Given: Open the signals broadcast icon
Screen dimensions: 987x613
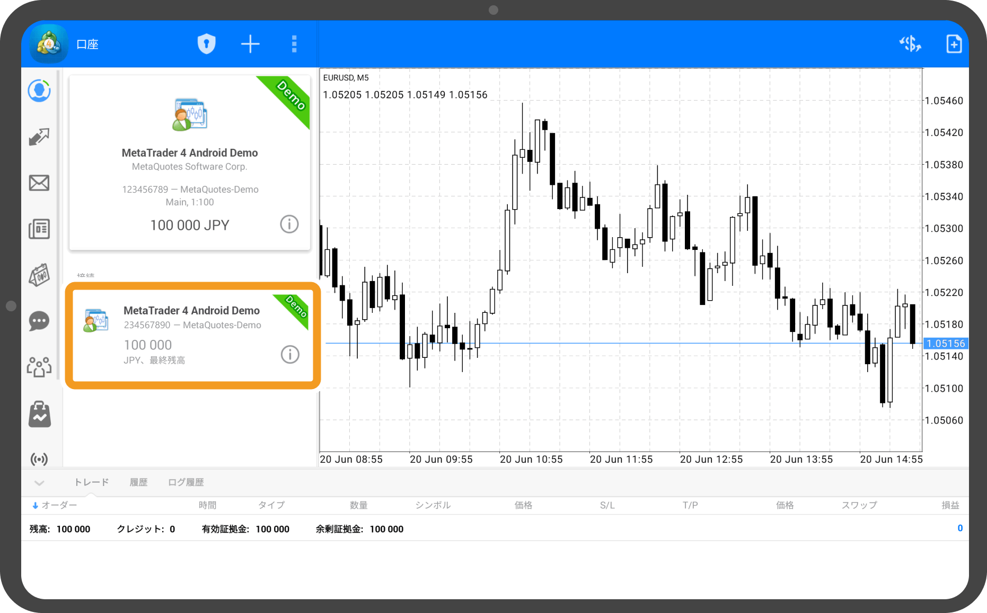Looking at the screenshot, I should coord(39,458).
